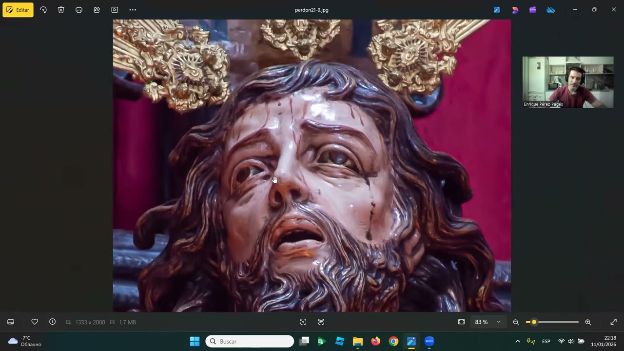Viewport: 624px width, 351px height.
Task: Click the zoom out magnifier icon
Action: click(516, 322)
